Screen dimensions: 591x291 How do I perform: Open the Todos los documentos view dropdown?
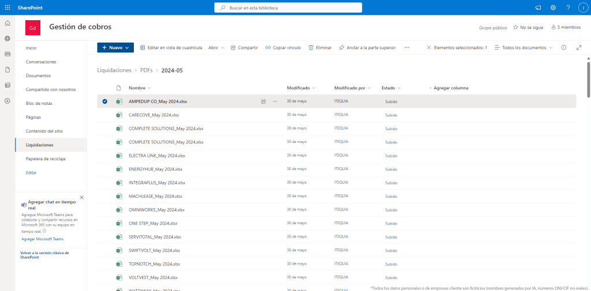click(523, 48)
